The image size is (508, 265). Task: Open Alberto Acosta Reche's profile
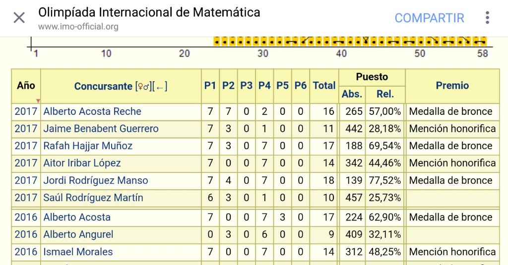(x=92, y=111)
